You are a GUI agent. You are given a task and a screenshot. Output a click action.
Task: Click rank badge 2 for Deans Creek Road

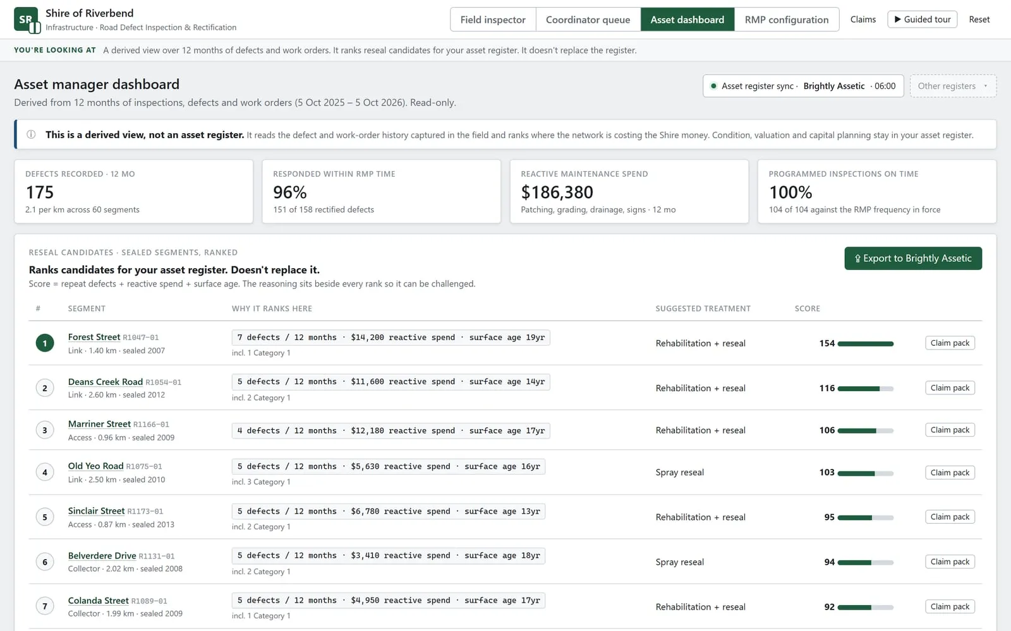tap(44, 388)
